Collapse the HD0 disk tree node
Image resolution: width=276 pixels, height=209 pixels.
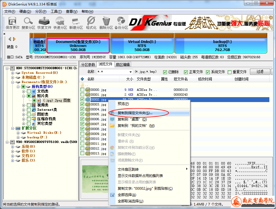click(x=7, y=68)
